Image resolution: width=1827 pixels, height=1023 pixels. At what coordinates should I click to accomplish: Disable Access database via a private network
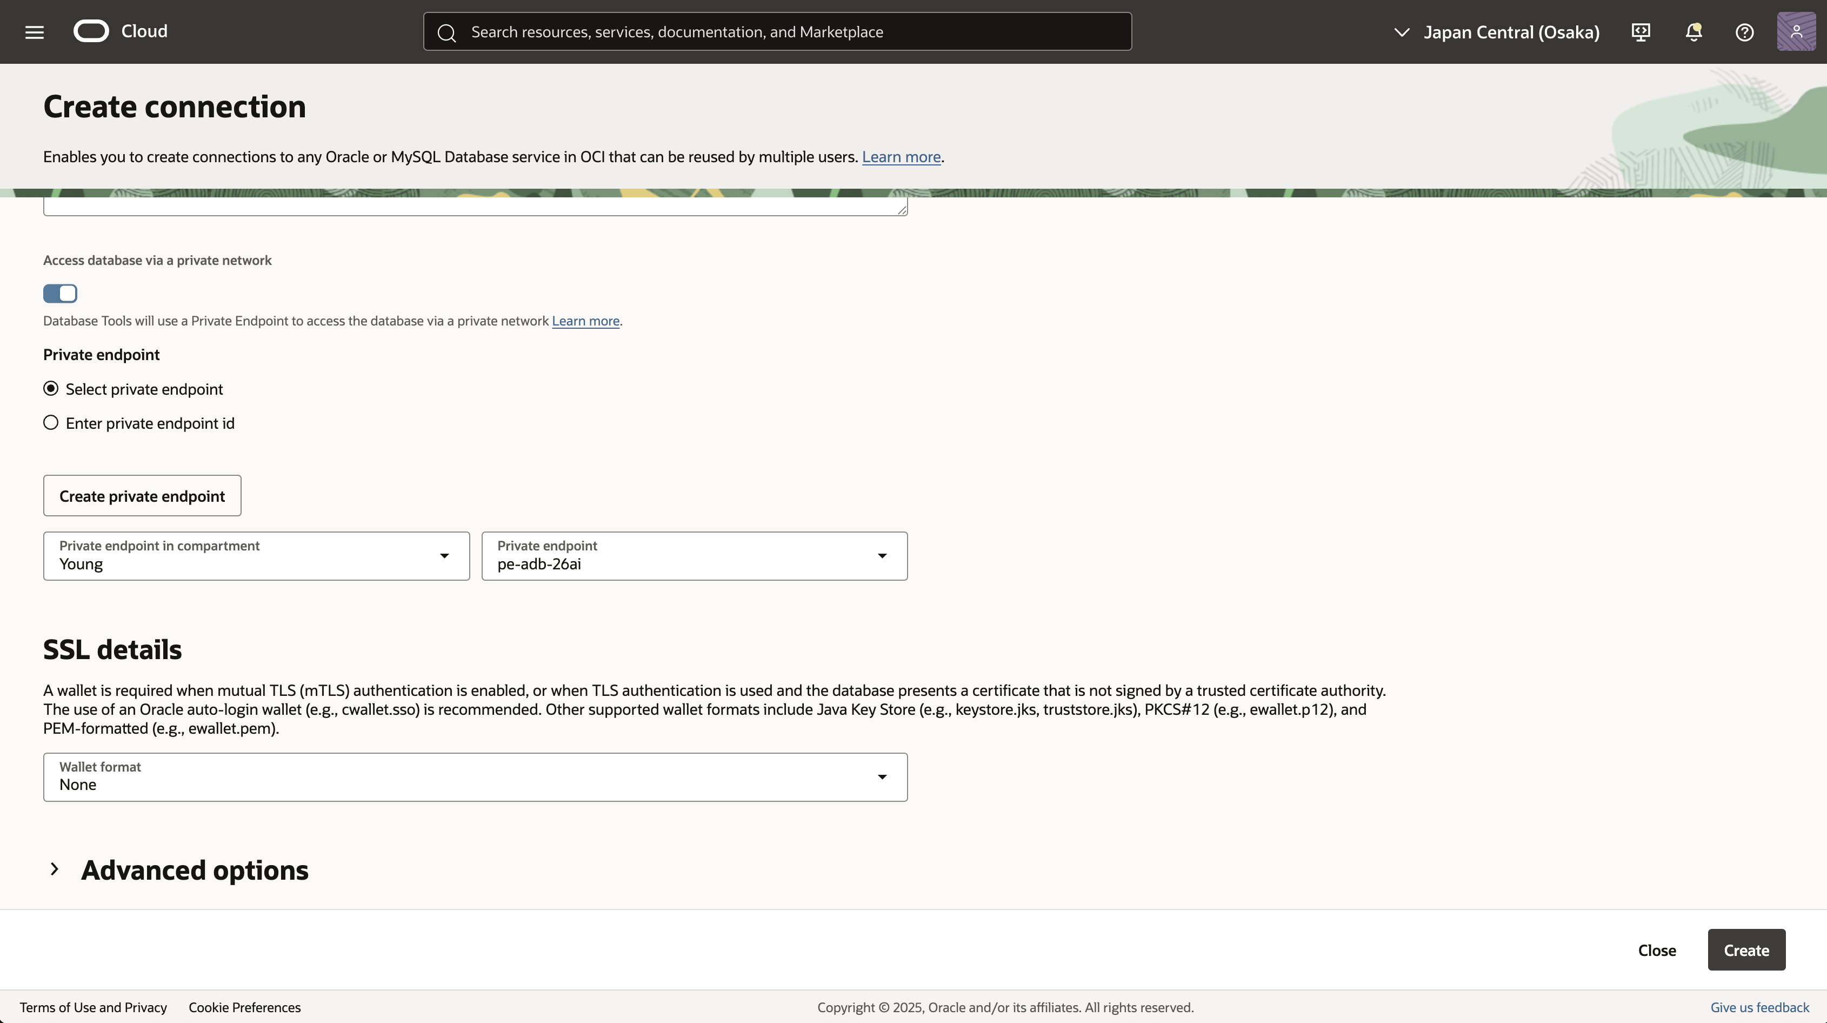(61, 293)
